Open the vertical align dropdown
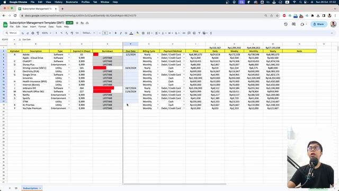Screen dimensions: 339x191 (x=164, y=33)
